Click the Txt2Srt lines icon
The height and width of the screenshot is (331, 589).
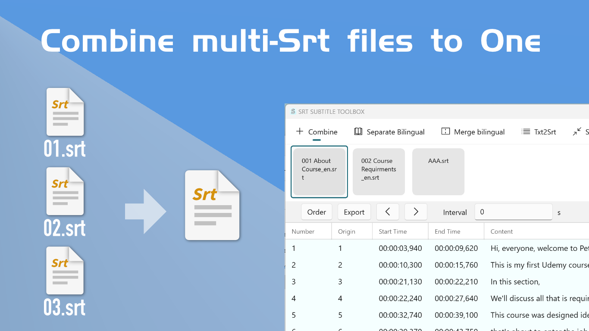coord(526,131)
